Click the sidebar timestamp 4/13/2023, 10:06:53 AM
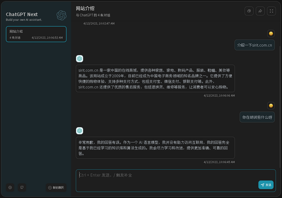Viewport: 282px width, 198px height. pos(47,38)
